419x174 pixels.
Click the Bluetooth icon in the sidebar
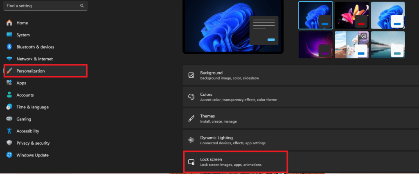coord(9,47)
